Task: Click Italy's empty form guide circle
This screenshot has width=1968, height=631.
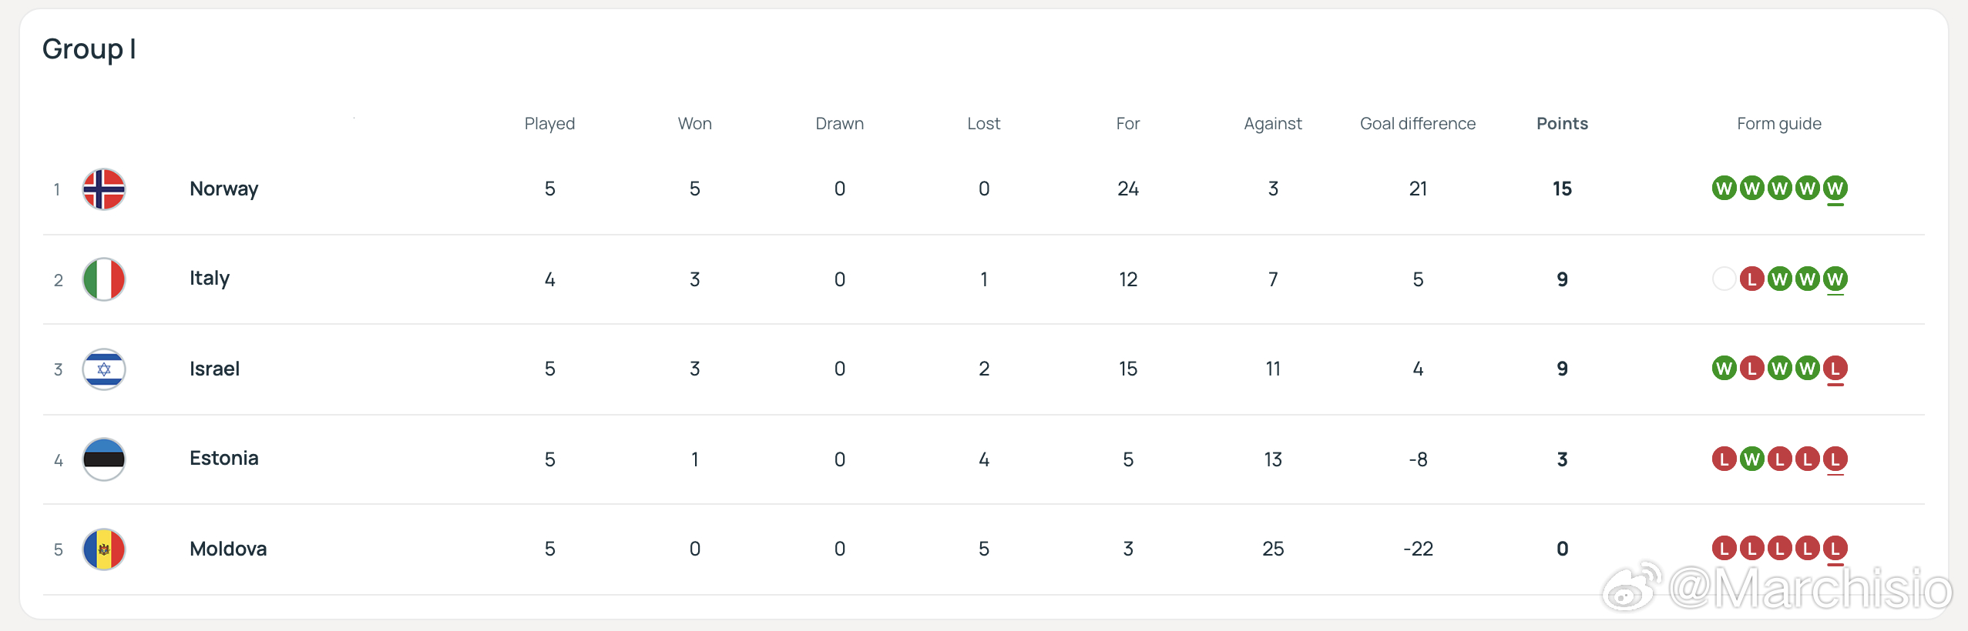Action: pyautogui.click(x=1725, y=279)
